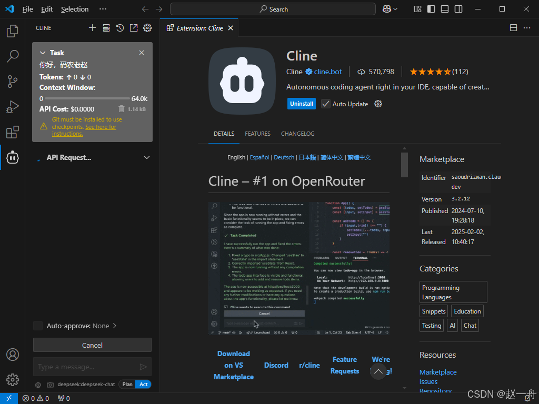Viewport: 539px width, 404px height.
Task: Expand the API Request chevron
Action: click(147, 157)
